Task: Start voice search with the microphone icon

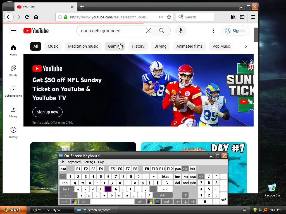Action: click(x=181, y=31)
